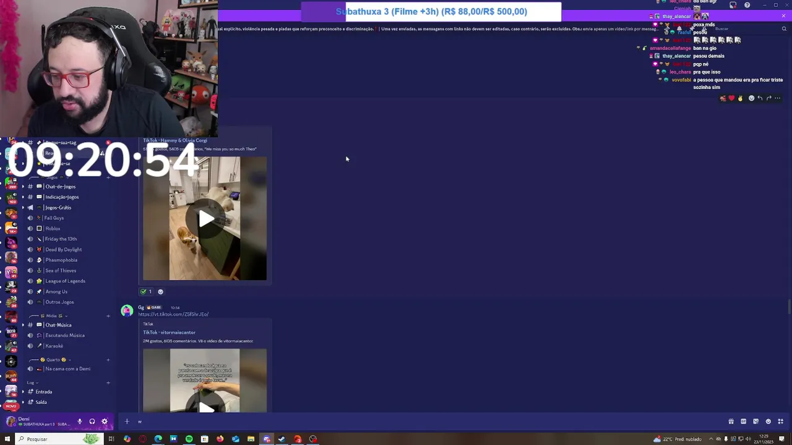The height and width of the screenshot is (445, 792).
Task: Close the thay_alencar highlight banner
Action: point(783,16)
